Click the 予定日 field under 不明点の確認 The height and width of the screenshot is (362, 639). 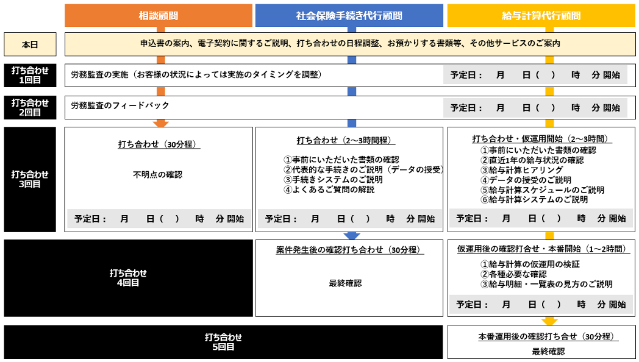pos(159,219)
